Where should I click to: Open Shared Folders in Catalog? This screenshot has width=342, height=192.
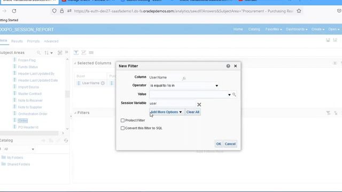click(x=19, y=164)
